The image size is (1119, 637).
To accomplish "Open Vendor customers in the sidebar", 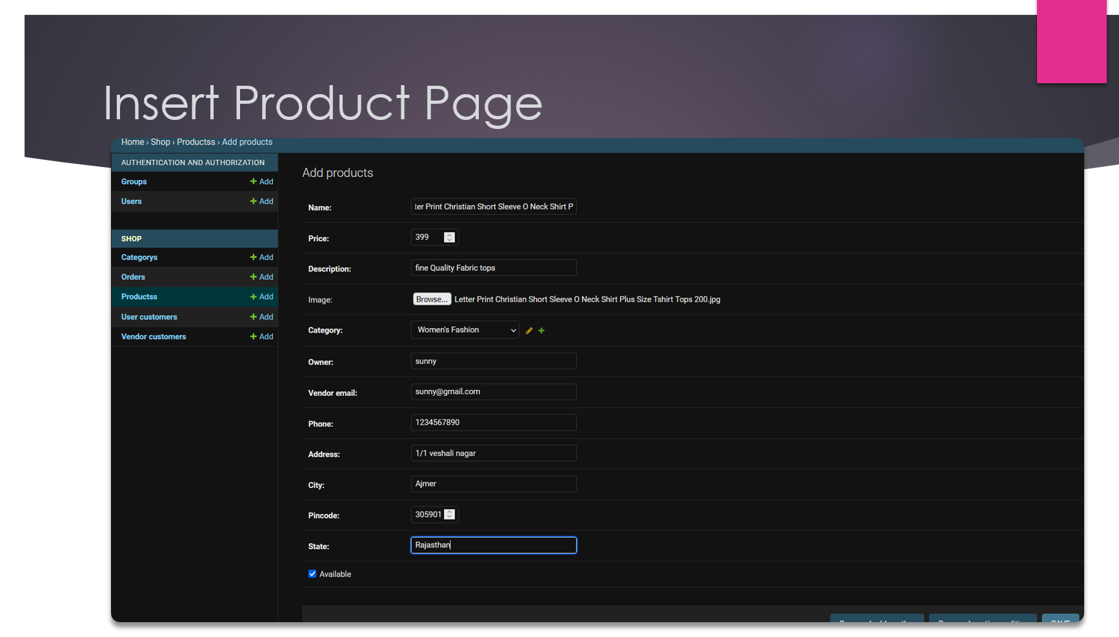I will [x=154, y=337].
